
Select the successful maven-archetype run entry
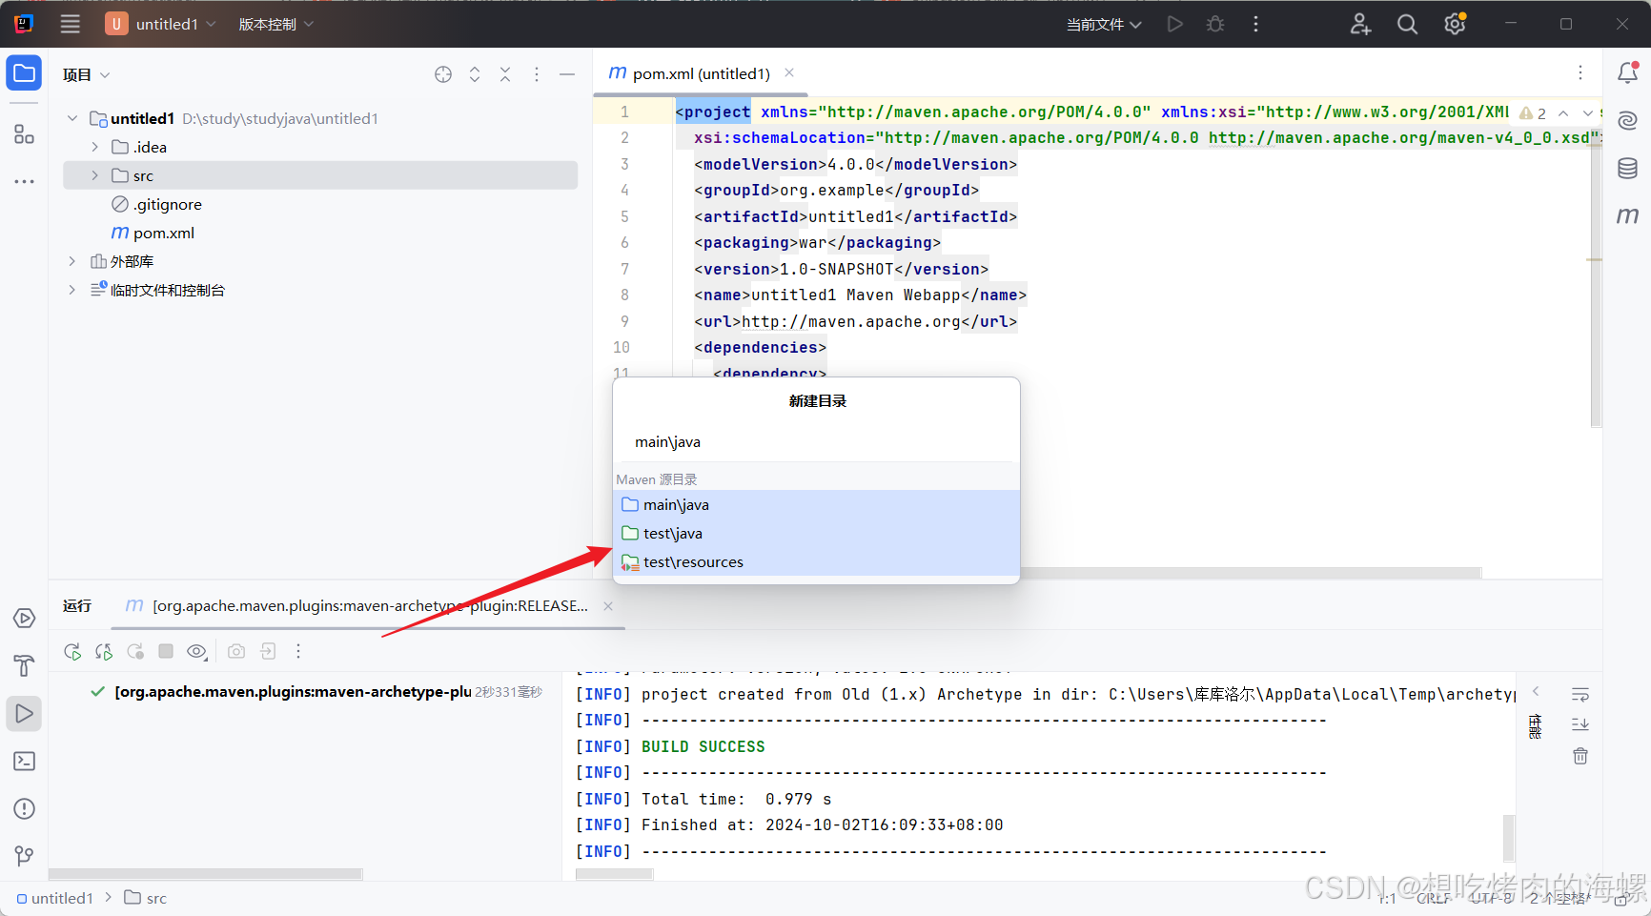315,692
